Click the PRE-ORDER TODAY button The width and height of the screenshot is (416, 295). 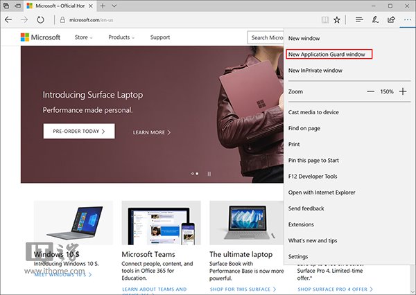79,131
